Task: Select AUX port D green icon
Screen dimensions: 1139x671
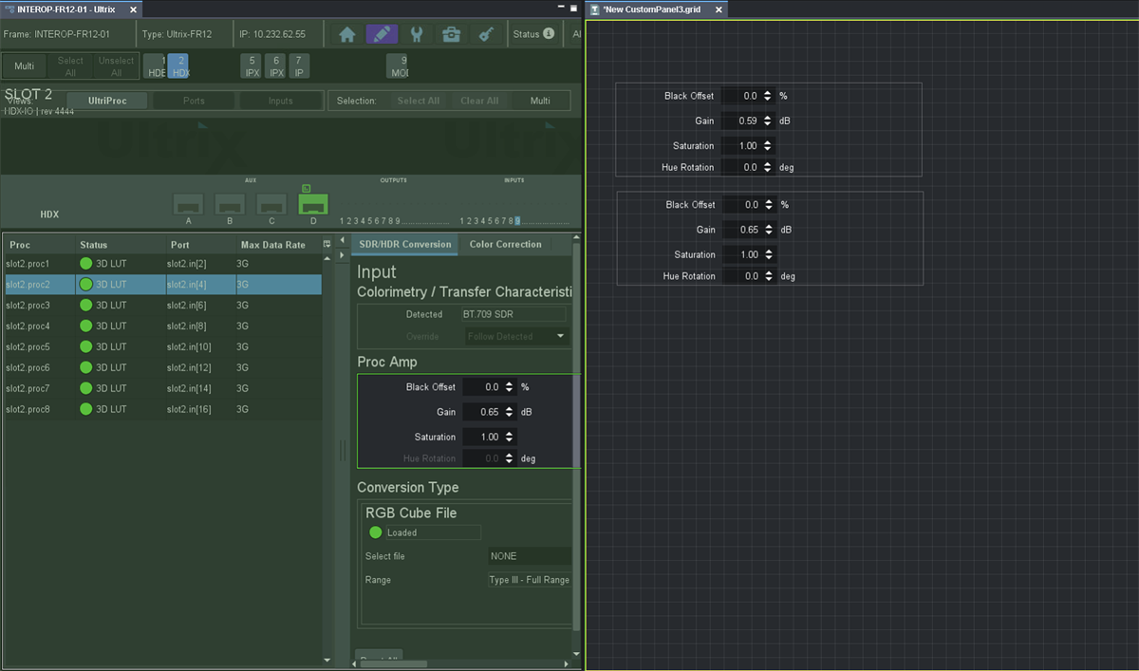Action: point(313,203)
